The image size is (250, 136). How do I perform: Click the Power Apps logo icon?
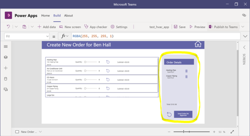pyautogui.click(x=8, y=15)
